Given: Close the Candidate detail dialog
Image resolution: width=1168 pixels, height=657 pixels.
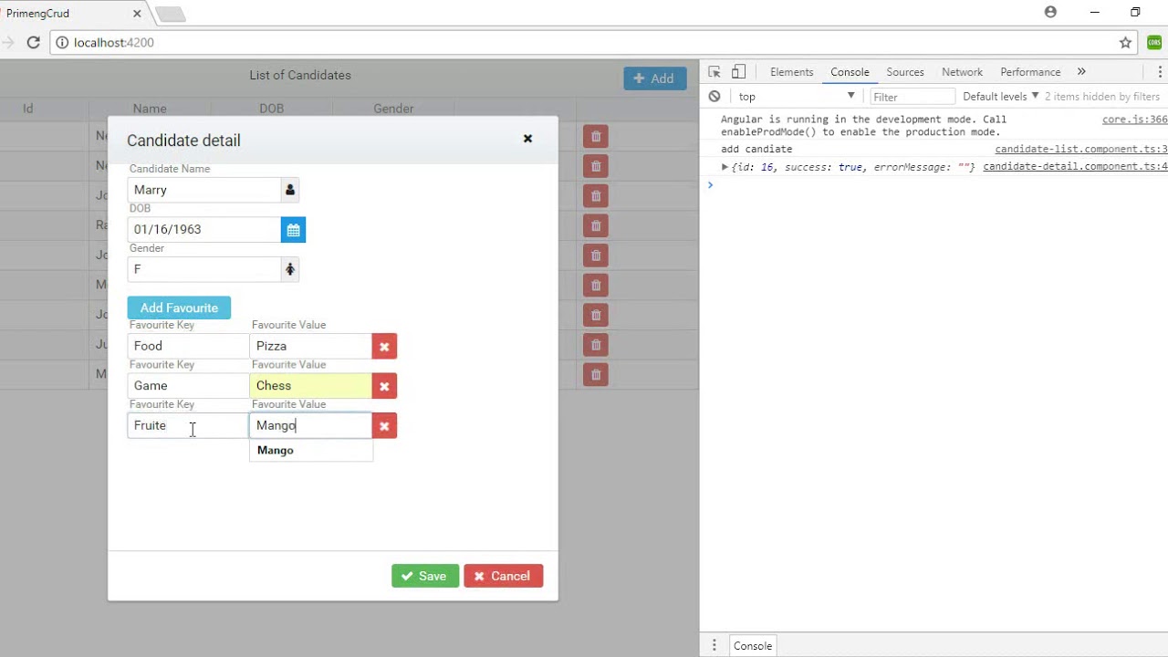Looking at the screenshot, I should [x=527, y=139].
